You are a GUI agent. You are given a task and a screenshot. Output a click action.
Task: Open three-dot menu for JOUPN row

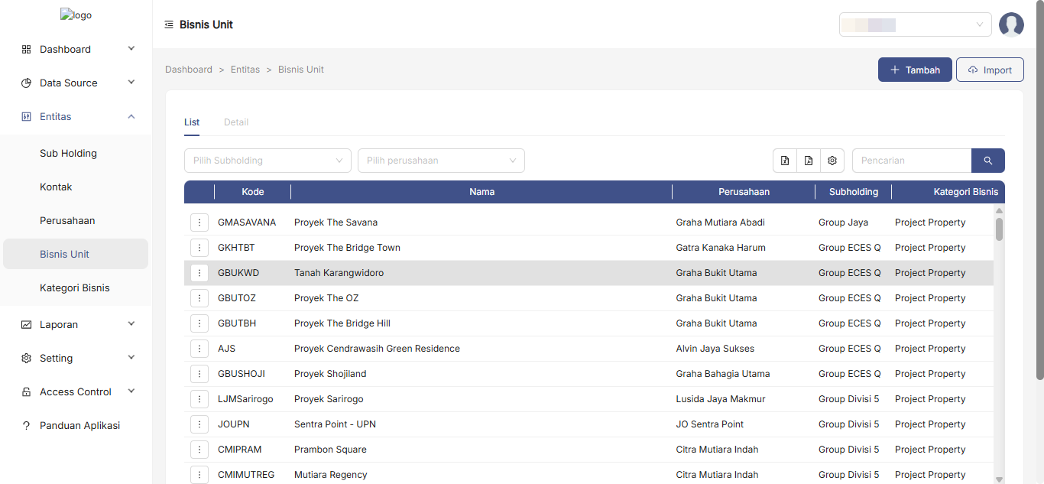pyautogui.click(x=199, y=424)
